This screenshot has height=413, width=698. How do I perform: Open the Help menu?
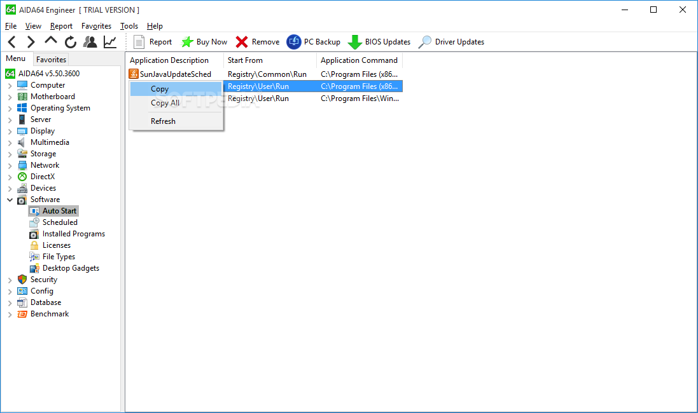(155, 26)
